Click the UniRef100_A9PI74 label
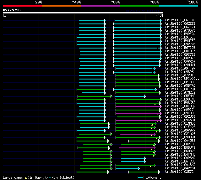Viewport: 201px width, 180px height. [x=180, y=110]
